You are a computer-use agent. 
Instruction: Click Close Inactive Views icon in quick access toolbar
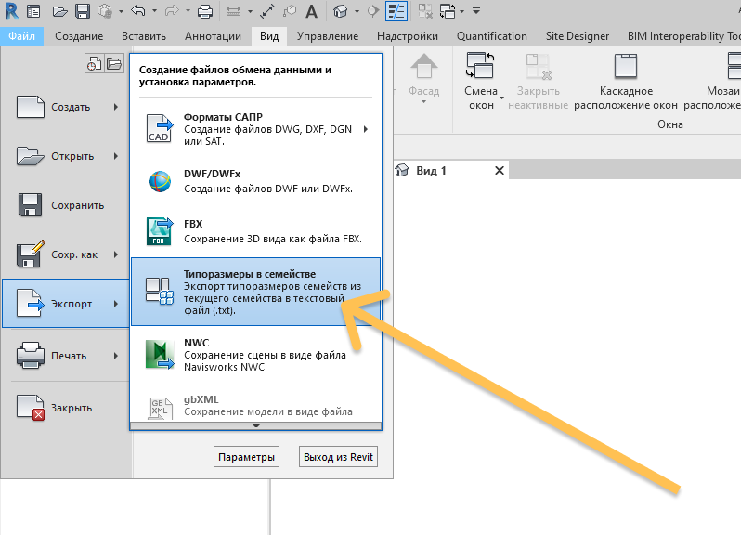[x=425, y=11]
